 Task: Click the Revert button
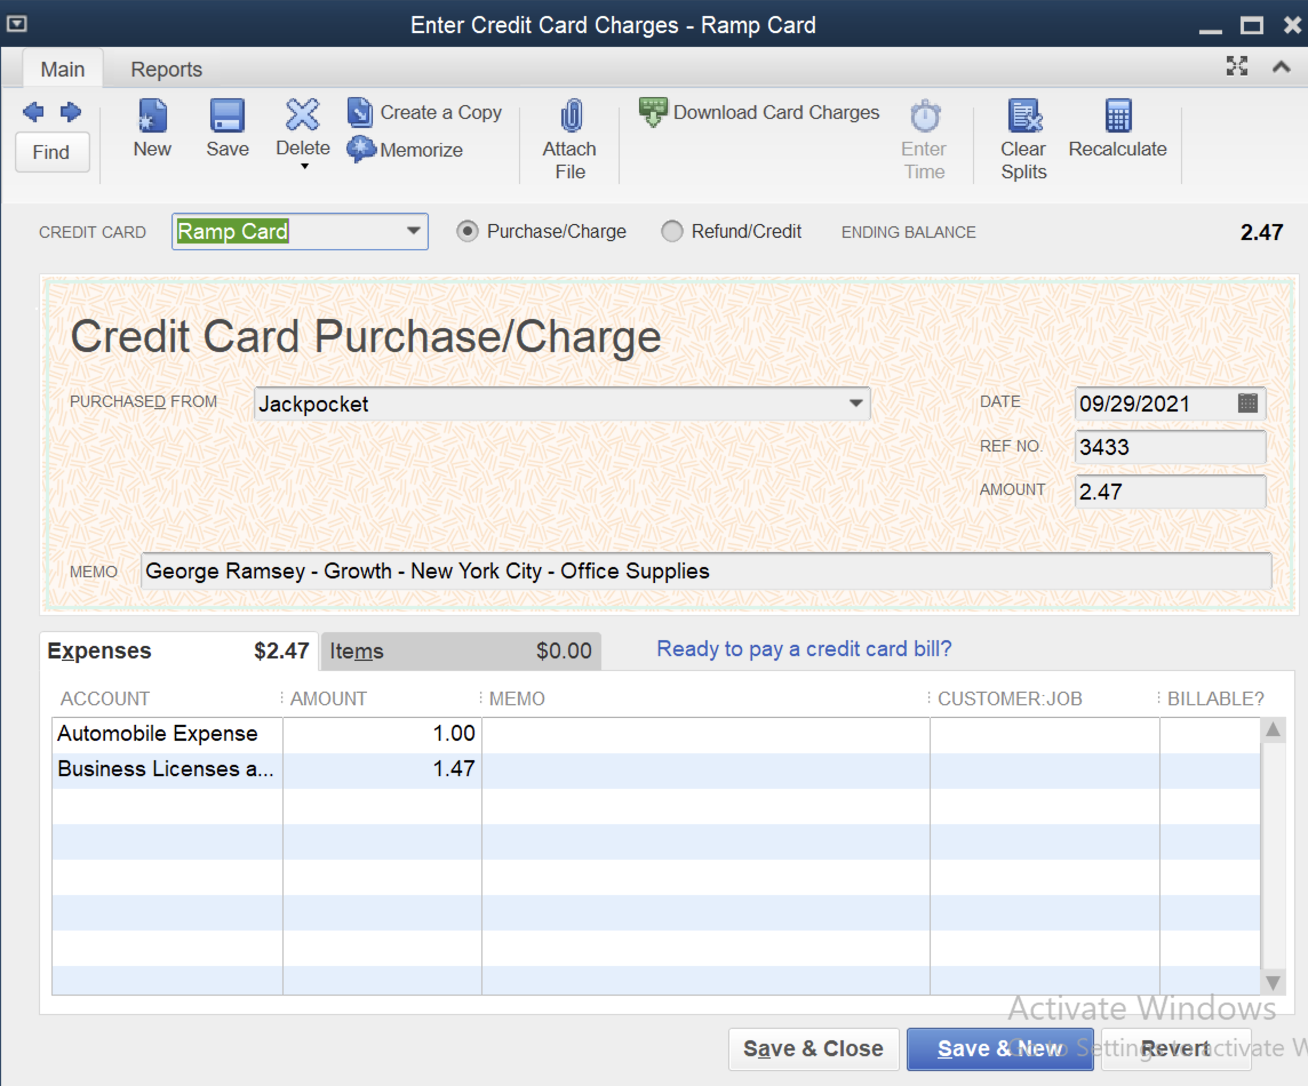pos(1175,1049)
